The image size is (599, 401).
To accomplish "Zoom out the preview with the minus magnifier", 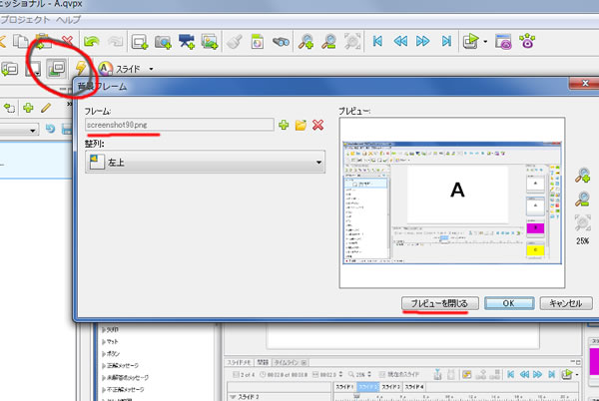I will pos(582,199).
